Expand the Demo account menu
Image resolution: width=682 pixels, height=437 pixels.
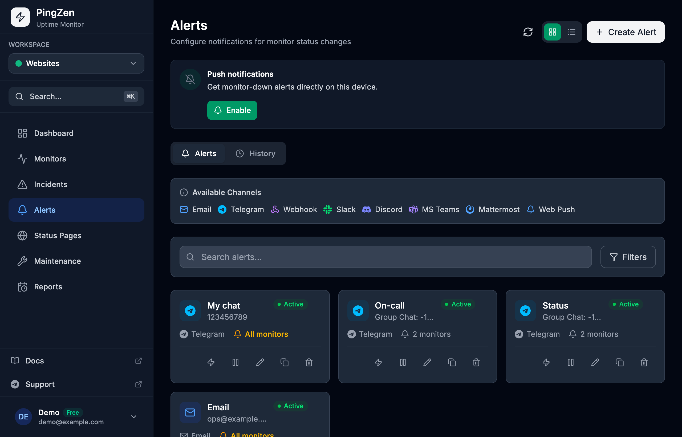click(76, 416)
